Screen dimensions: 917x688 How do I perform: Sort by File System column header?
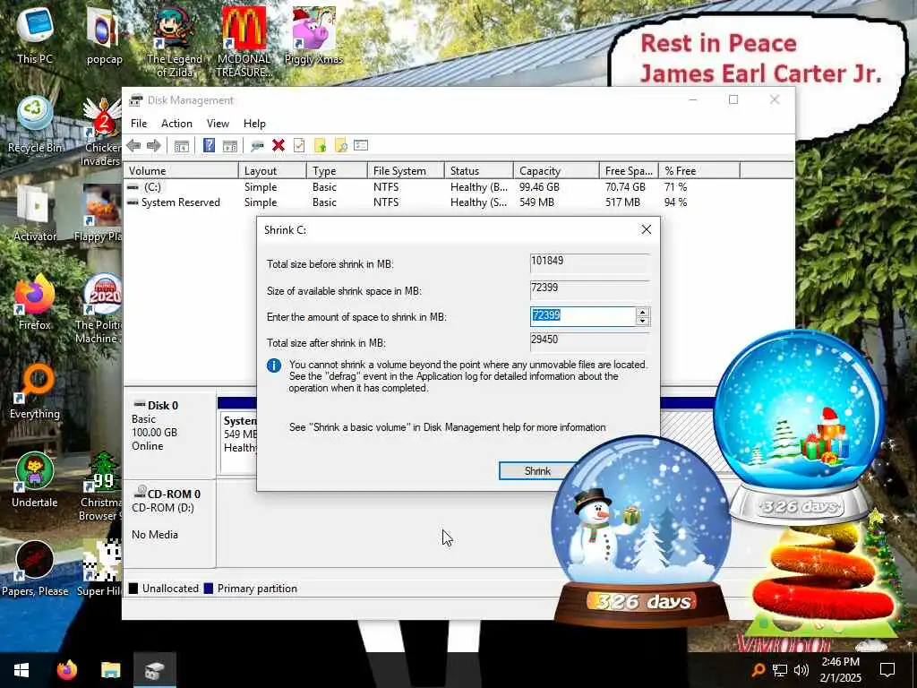(x=406, y=171)
